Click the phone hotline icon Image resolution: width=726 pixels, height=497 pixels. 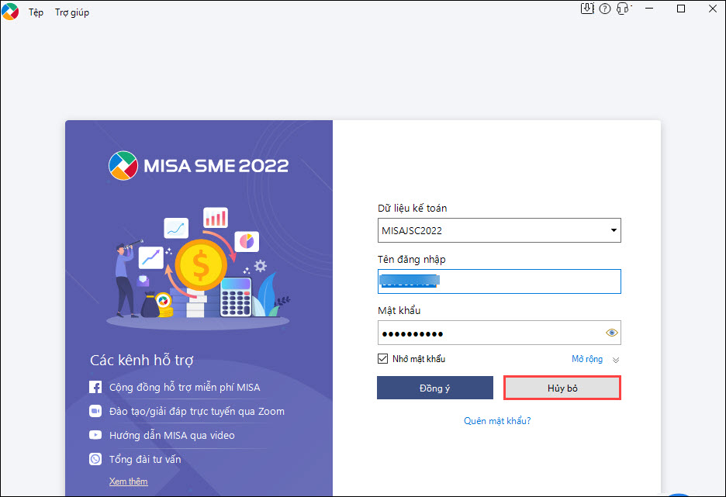pyautogui.click(x=95, y=459)
